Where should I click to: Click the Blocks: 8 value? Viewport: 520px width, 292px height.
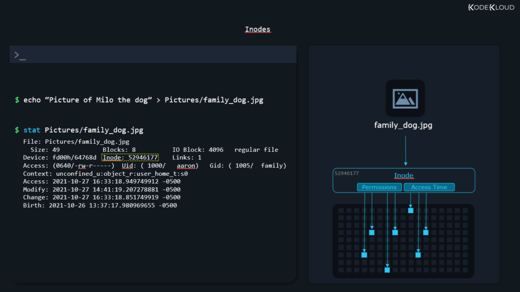click(x=119, y=150)
